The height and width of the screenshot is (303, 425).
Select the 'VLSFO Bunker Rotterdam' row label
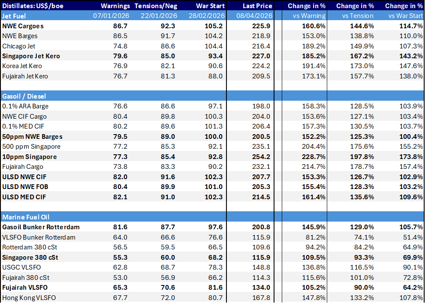[39, 237]
